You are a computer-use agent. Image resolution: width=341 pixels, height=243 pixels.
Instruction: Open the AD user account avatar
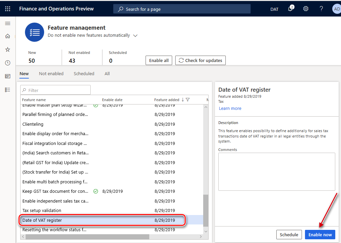tap(337, 9)
